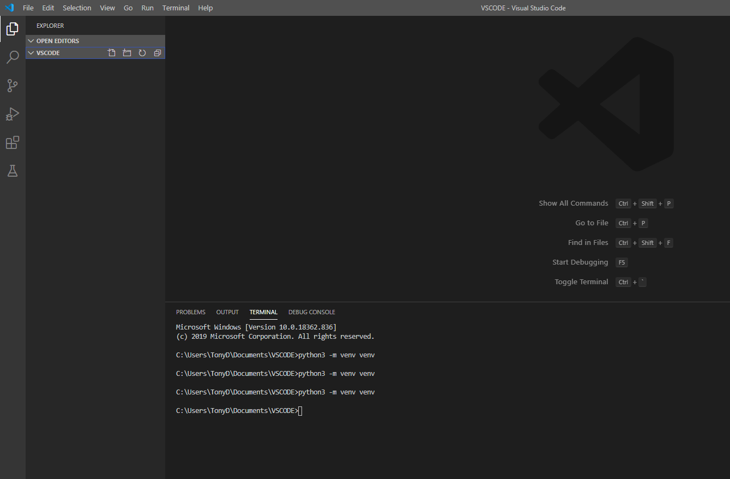This screenshot has height=479, width=730.
Task: Switch to the PROBLEMS tab
Action: 190,312
